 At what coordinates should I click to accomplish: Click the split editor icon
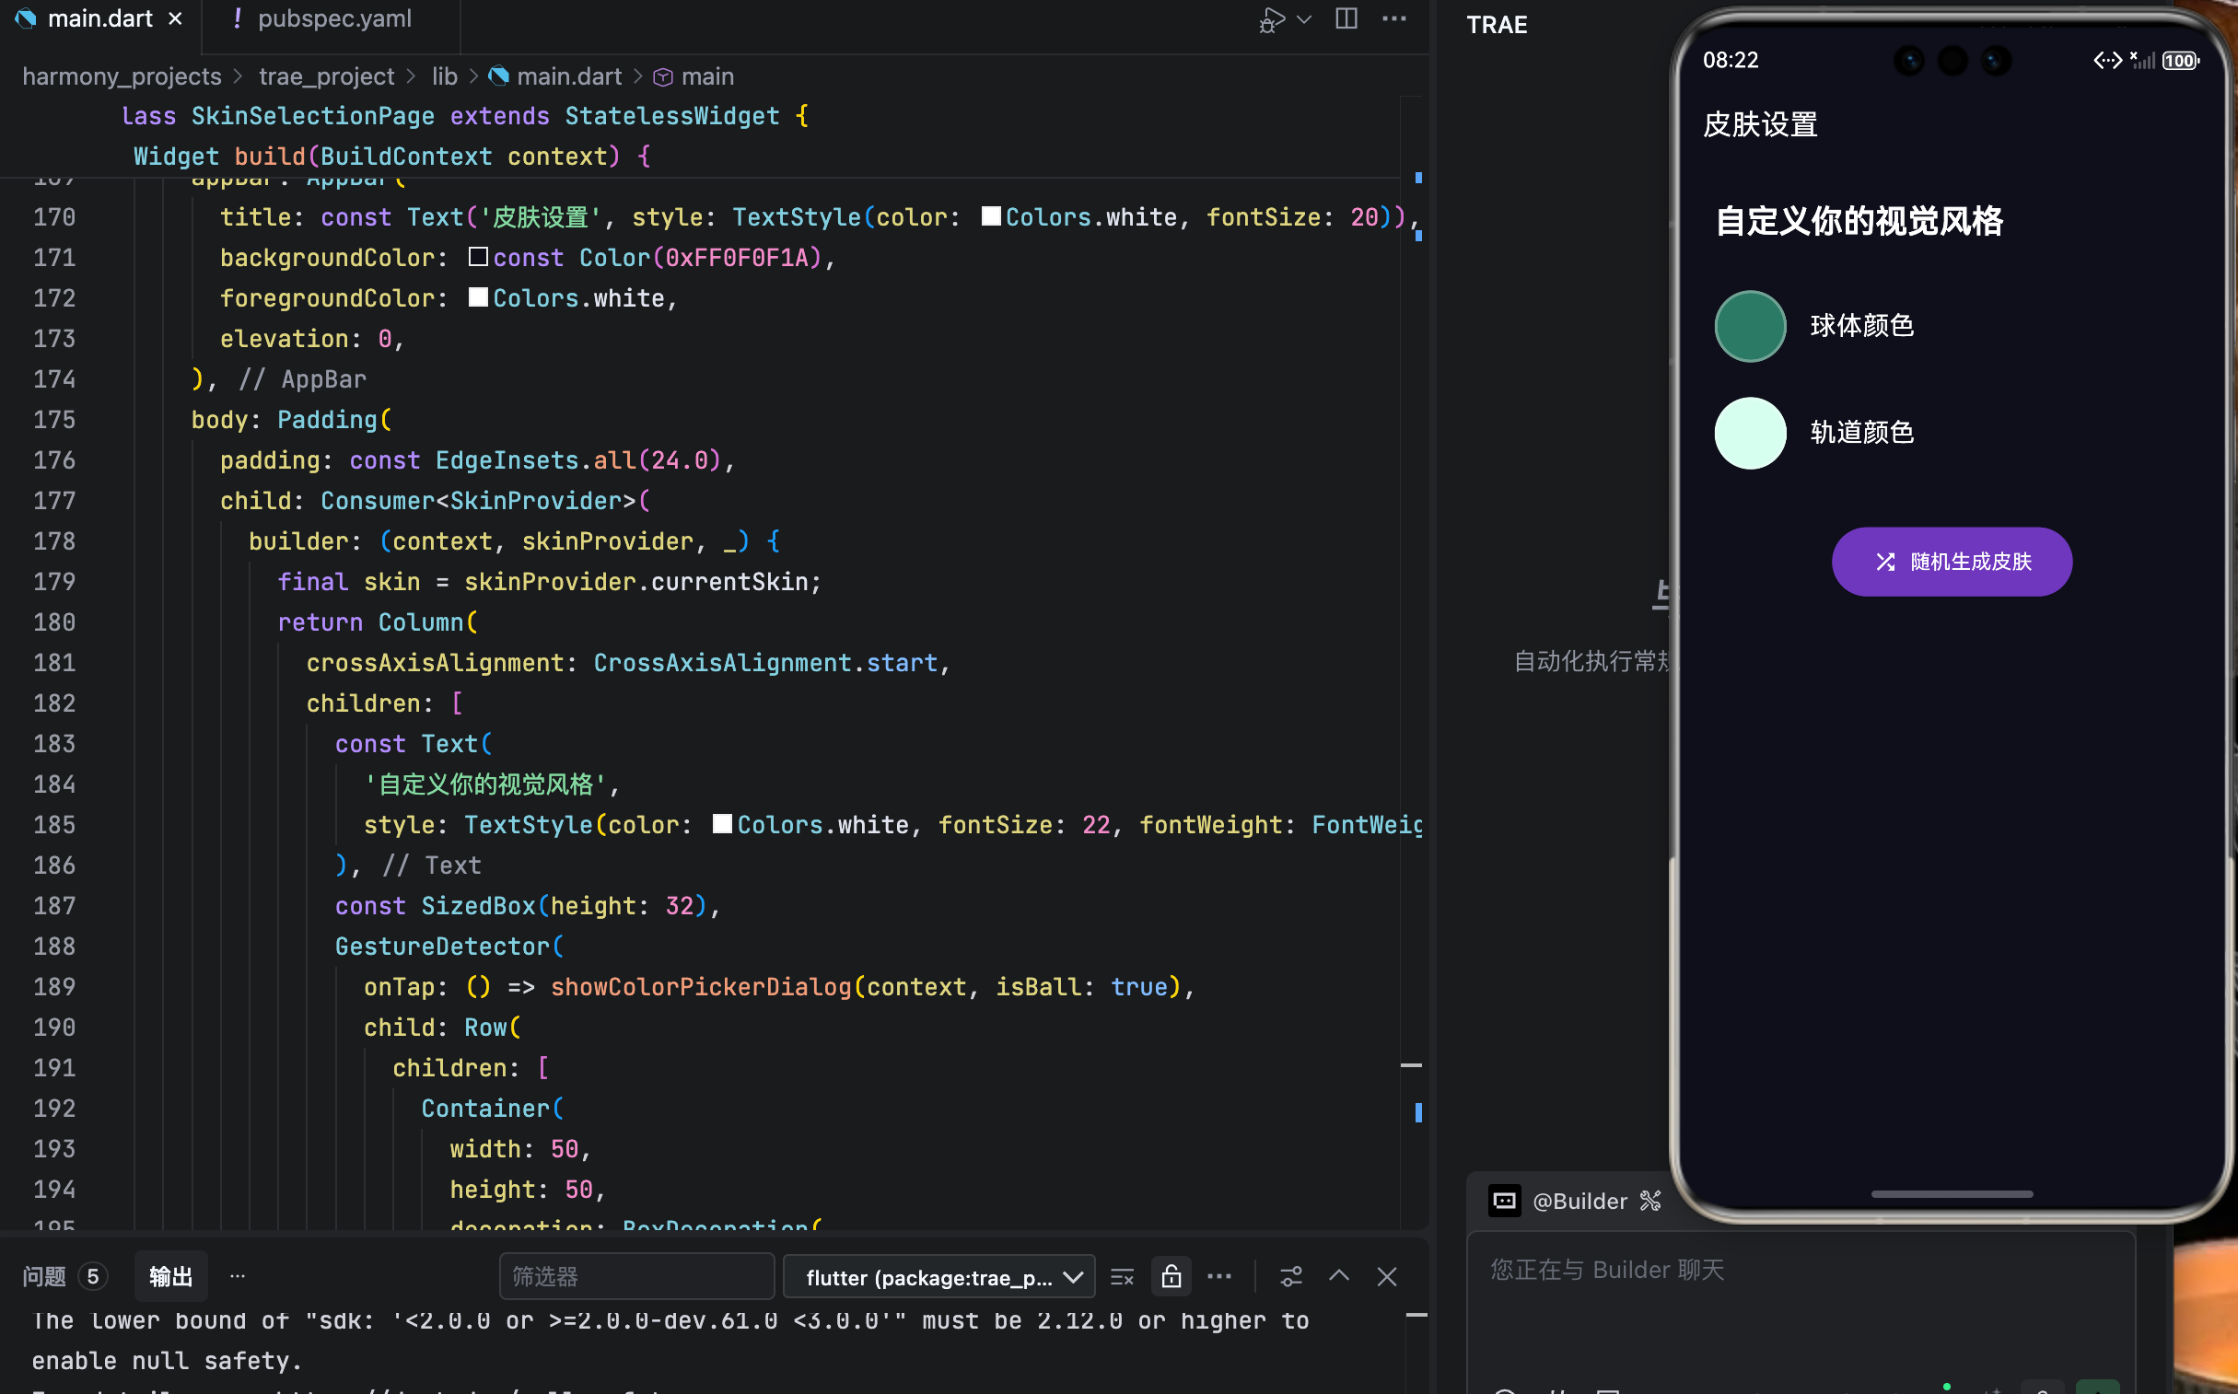[1346, 18]
